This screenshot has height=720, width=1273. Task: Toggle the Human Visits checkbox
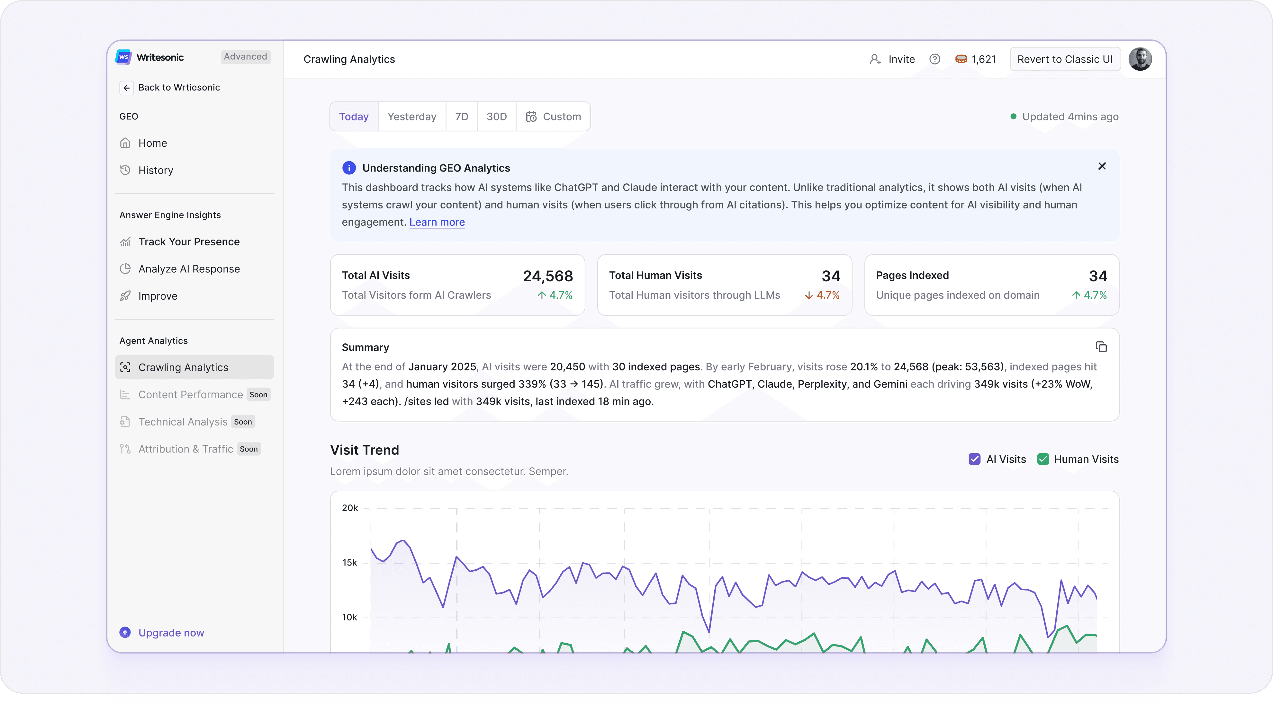1043,459
